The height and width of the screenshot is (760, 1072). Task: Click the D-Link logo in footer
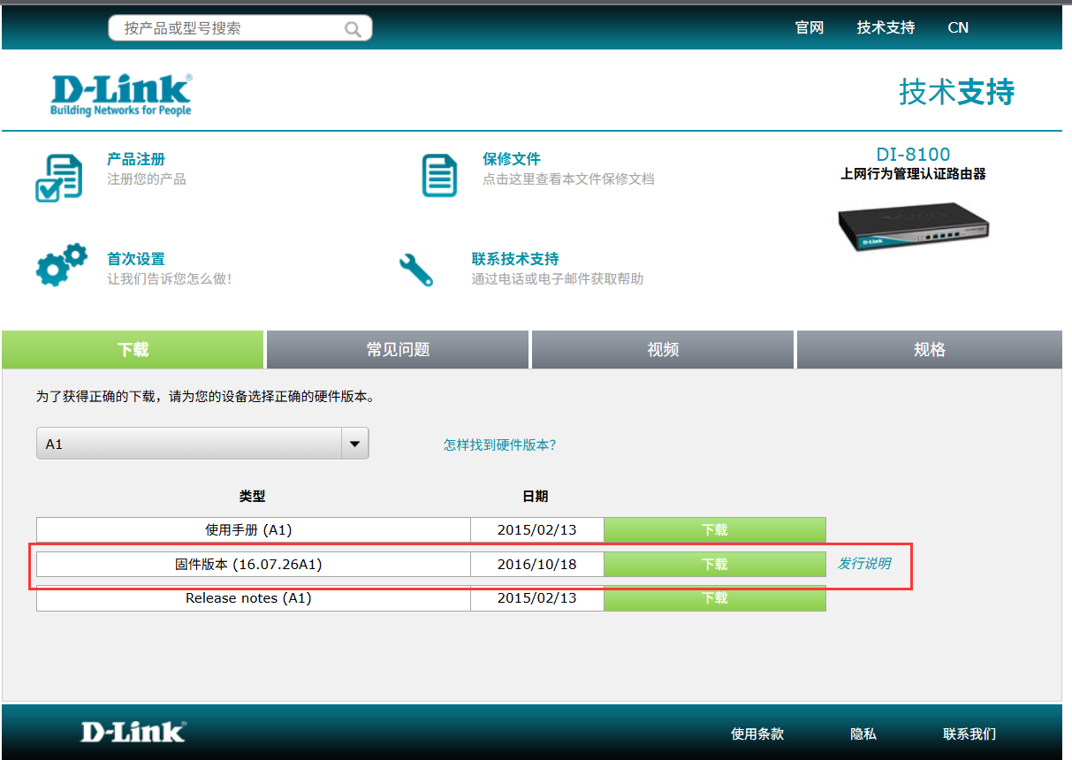pos(133,732)
